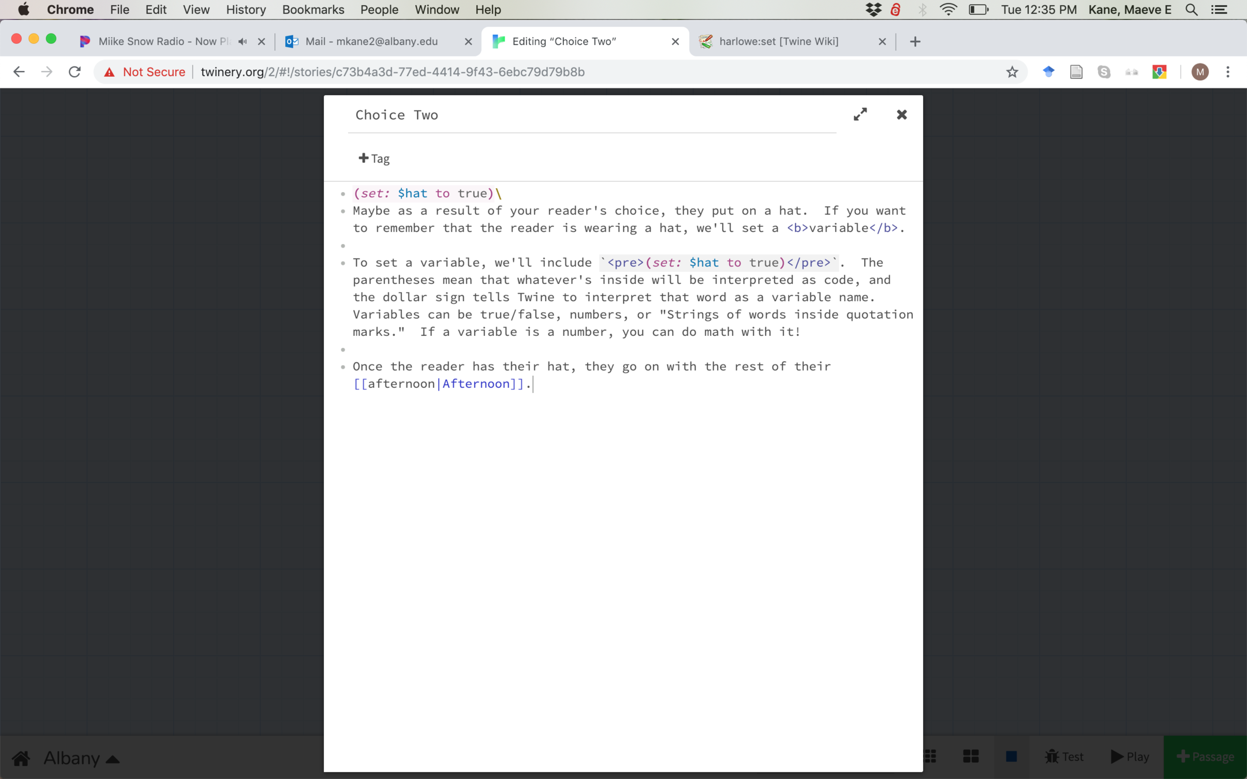Viewport: 1247px width, 779px height.
Task: Open the M profile avatar menu
Action: 1200,72
